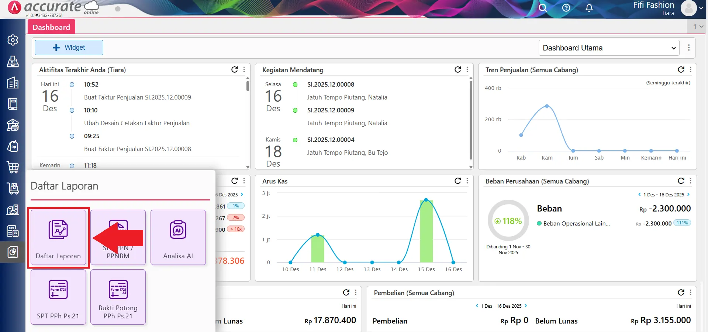Viewport: 708px width, 332px height.
Task: Refresh the Arus Kas widget
Action: (x=458, y=181)
